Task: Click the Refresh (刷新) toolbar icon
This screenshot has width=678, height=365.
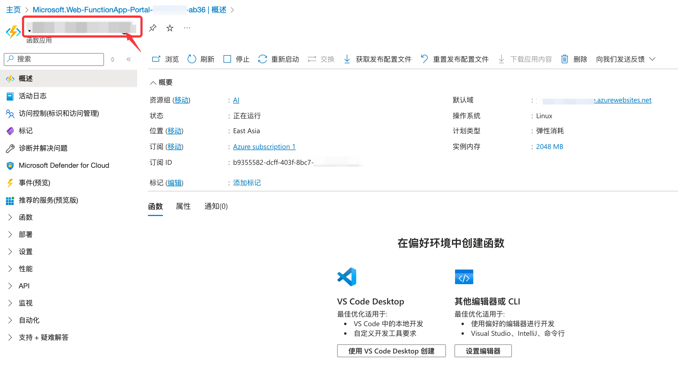Action: click(x=192, y=59)
